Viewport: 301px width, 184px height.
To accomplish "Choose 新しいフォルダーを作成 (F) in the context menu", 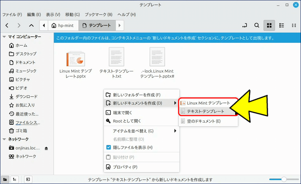I will pos(142,95).
